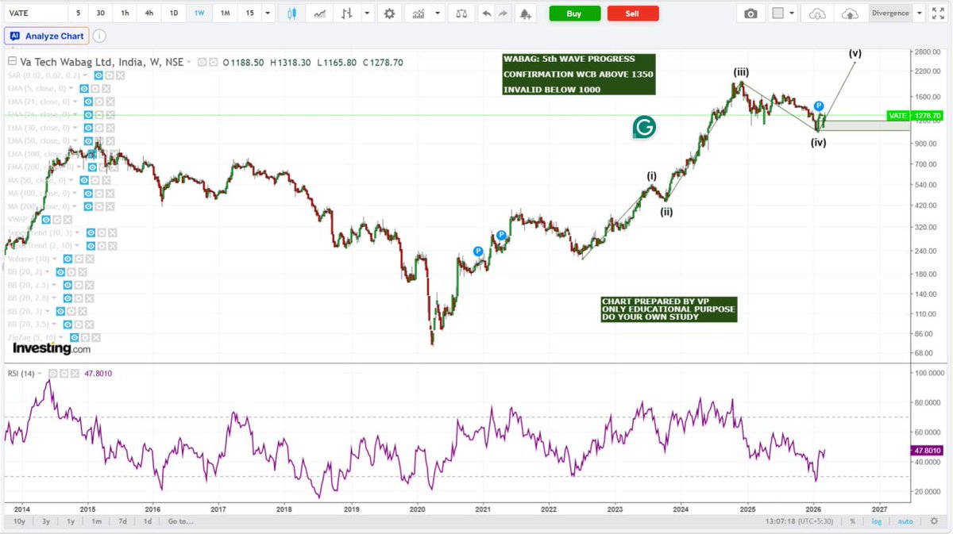Toggle percent scale button

(852, 521)
